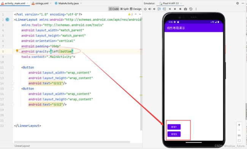247x149 pixels.
Task: Switch editor to Code view
Action: [x=114, y=9]
